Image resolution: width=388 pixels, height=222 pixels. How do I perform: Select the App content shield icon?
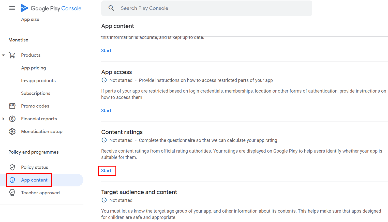coord(12,180)
